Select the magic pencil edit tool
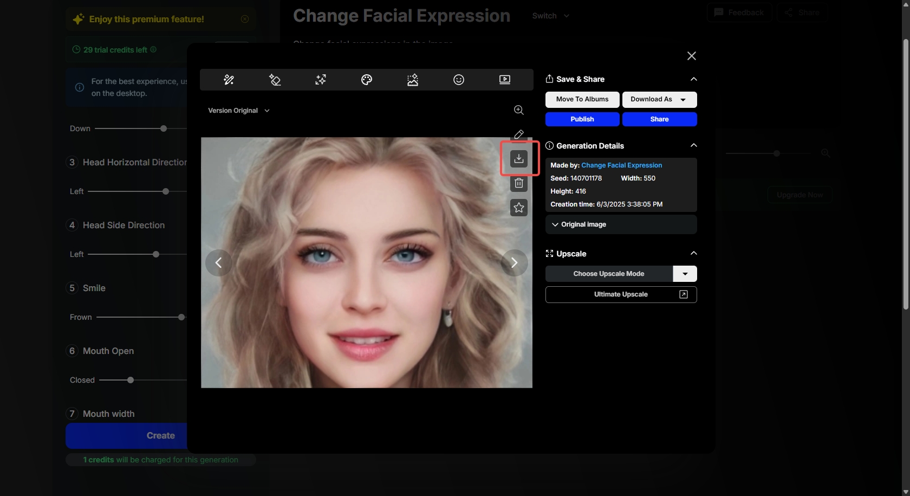Image resolution: width=910 pixels, height=496 pixels. (229, 80)
